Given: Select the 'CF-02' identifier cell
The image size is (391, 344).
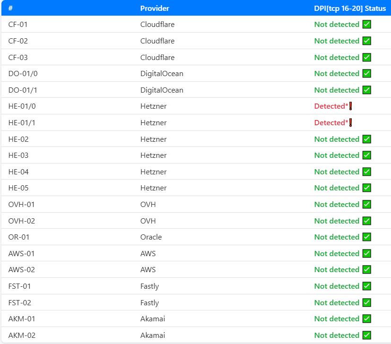Looking at the screenshot, I should [18, 41].
